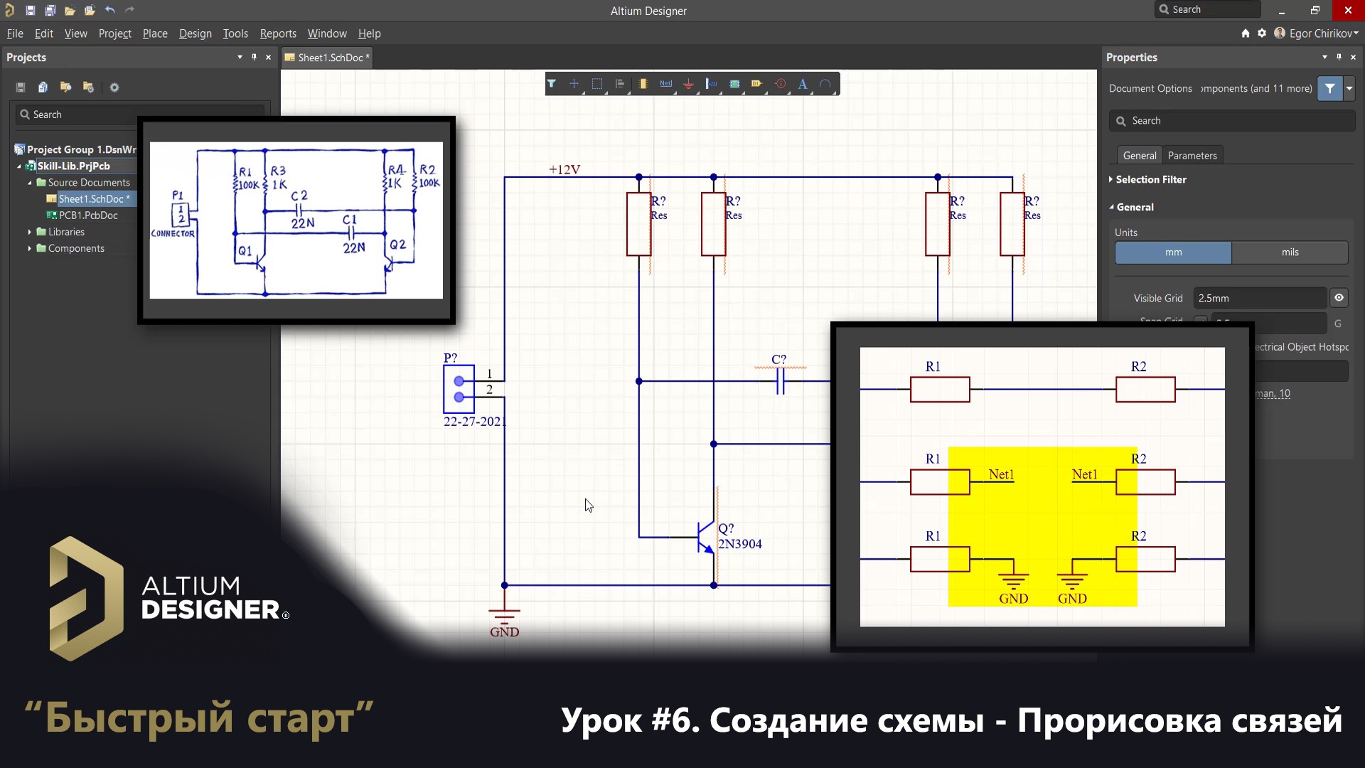The width and height of the screenshot is (1365, 768).
Task: Select the Place Text tool
Action: point(802,84)
